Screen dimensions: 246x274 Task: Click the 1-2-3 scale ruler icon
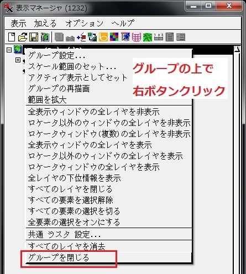tap(159, 37)
